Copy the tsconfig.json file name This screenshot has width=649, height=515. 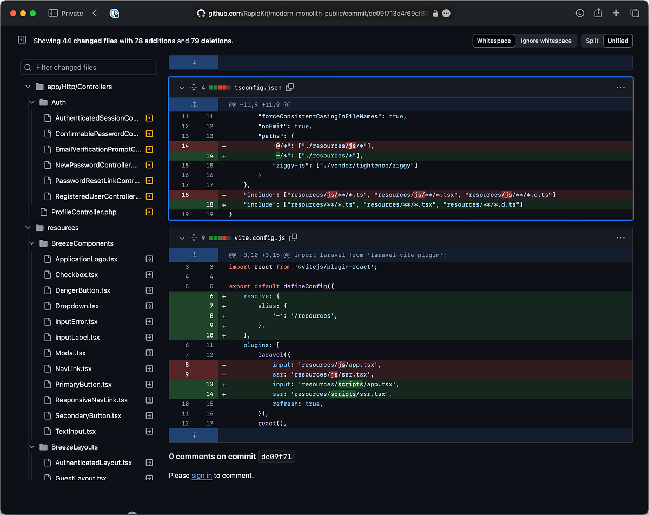290,87
